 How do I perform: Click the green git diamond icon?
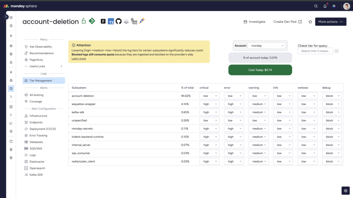(x=92, y=21)
